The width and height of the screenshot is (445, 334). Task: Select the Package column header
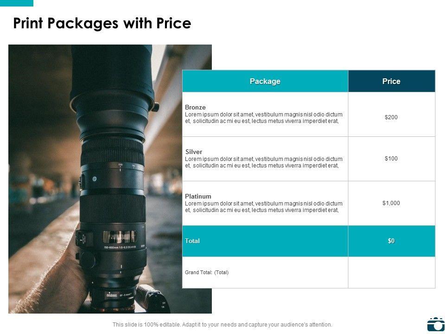coord(265,81)
